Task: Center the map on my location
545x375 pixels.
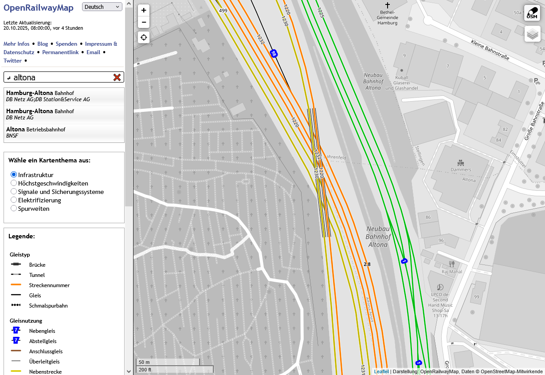Action: point(144,37)
